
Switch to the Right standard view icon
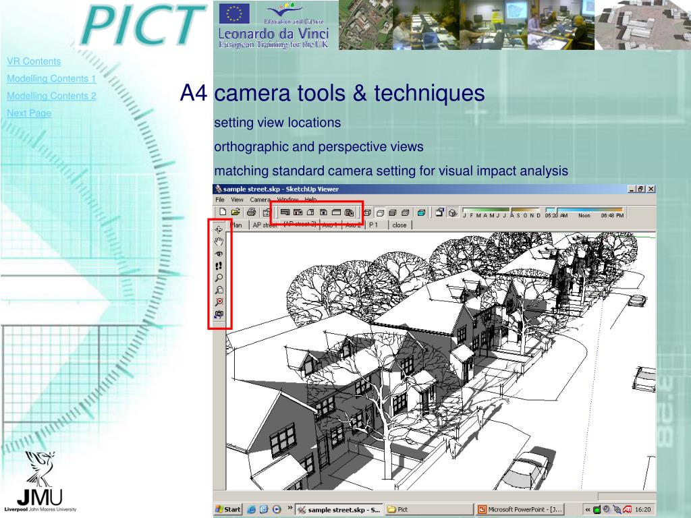coord(310,212)
